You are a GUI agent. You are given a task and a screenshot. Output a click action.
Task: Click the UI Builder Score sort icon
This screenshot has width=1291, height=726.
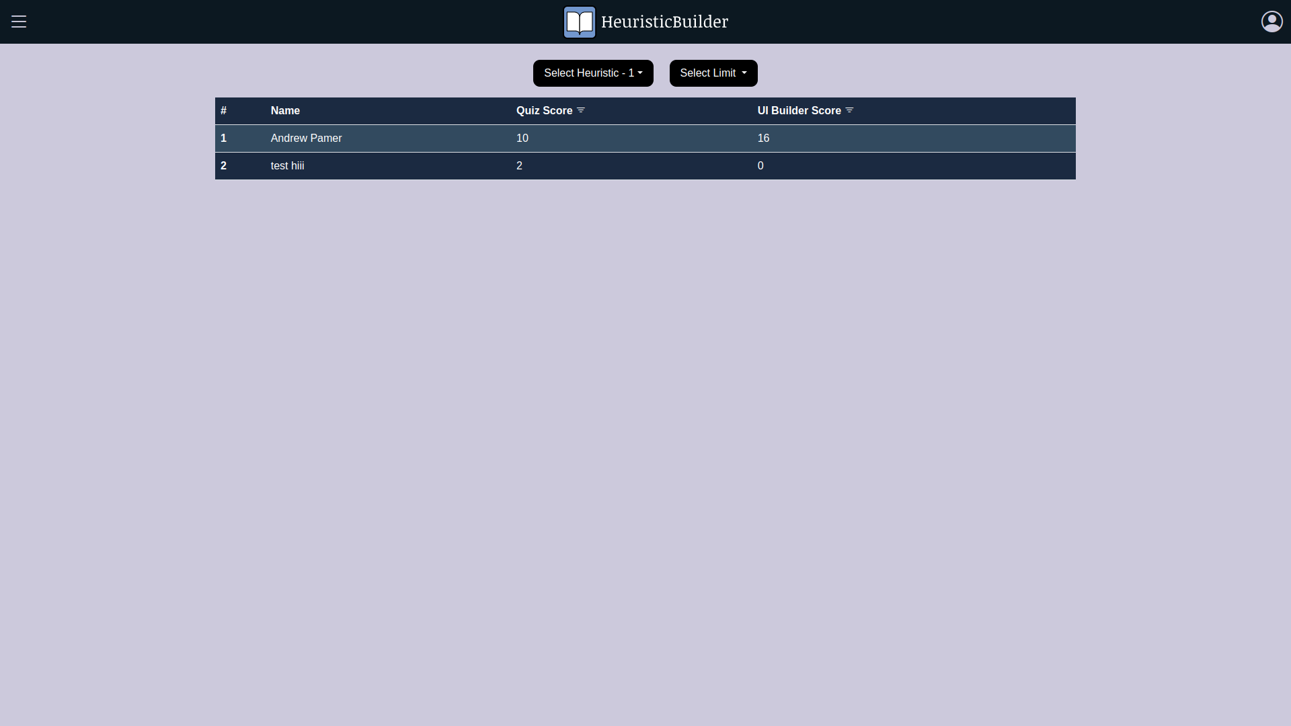tap(849, 110)
